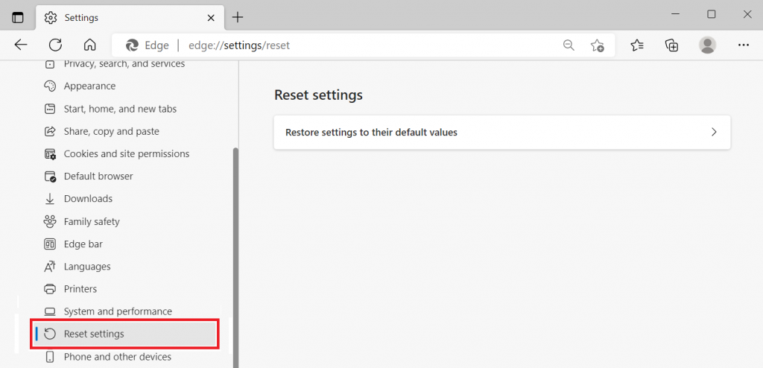Open the Favorites list icon
This screenshot has width=763, height=368.
[x=637, y=45]
